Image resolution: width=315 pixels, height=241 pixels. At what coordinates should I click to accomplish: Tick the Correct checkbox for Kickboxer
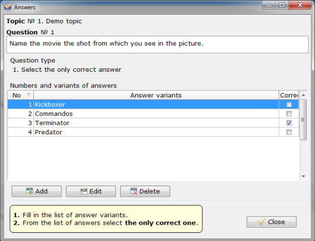click(x=289, y=104)
